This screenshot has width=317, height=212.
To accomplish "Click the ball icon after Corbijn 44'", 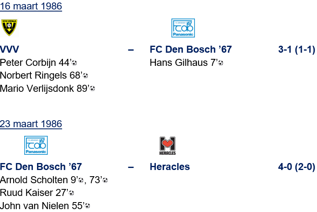I will tap(74, 63).
